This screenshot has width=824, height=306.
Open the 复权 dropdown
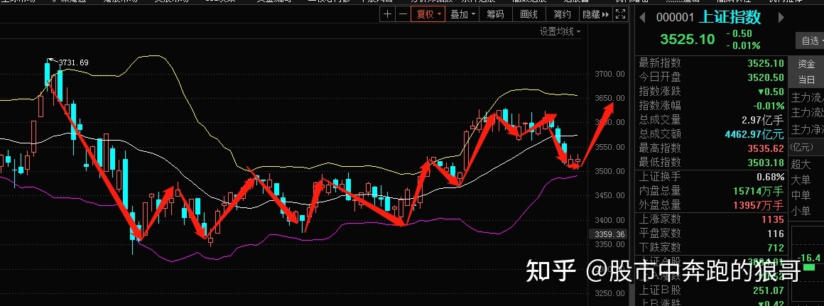click(428, 14)
